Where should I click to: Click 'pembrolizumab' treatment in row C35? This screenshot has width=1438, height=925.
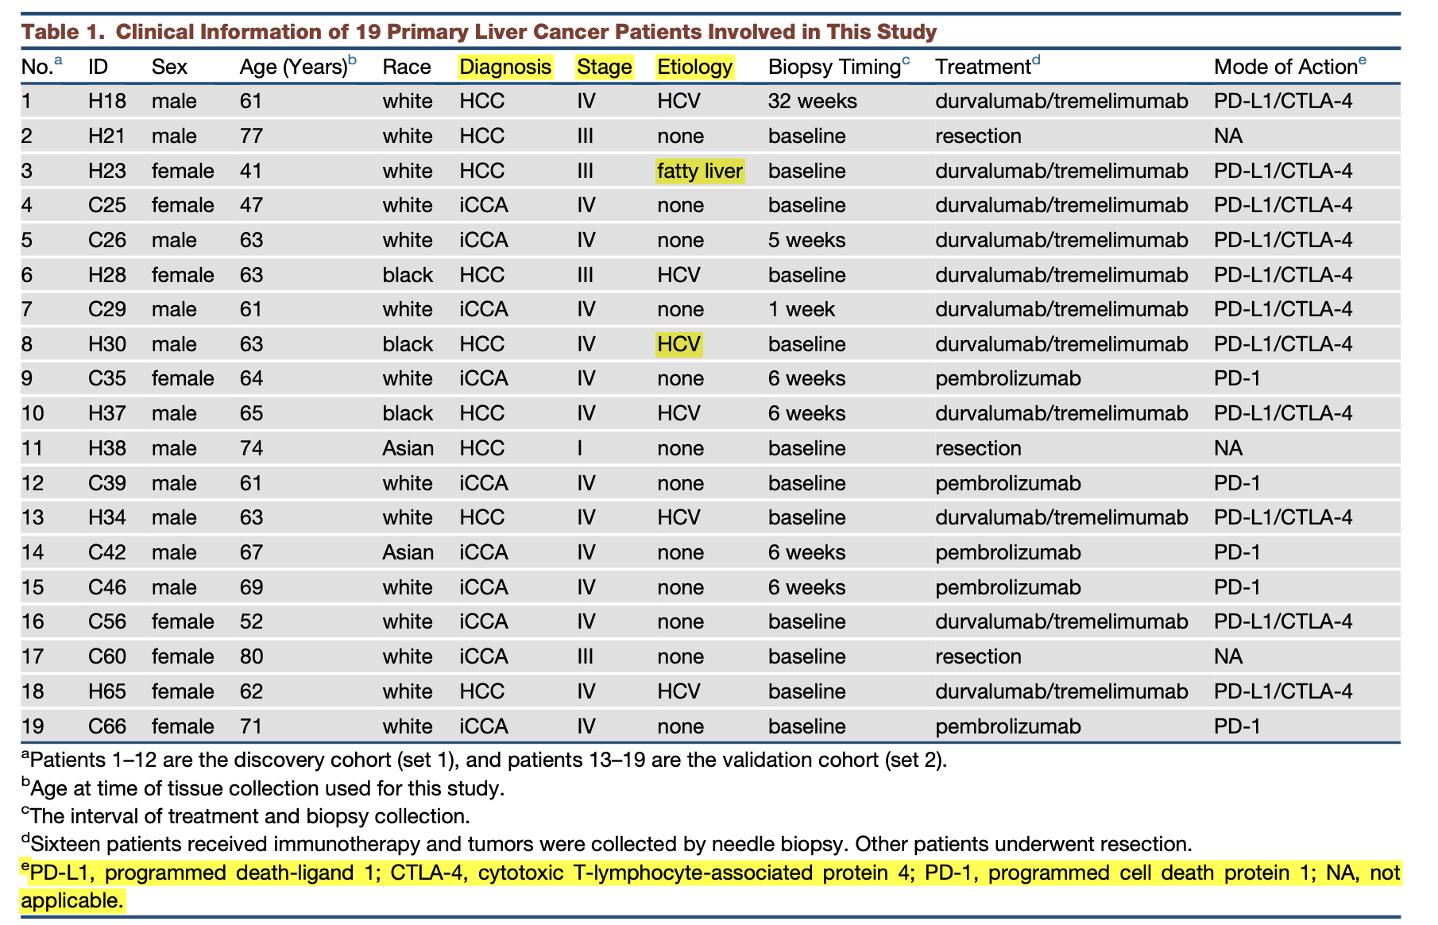tap(1008, 378)
